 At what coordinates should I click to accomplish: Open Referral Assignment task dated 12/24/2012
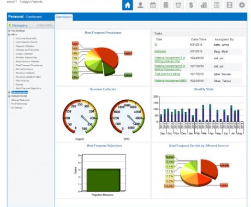170,59
